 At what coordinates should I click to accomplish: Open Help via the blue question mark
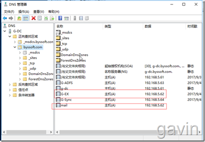60,18
